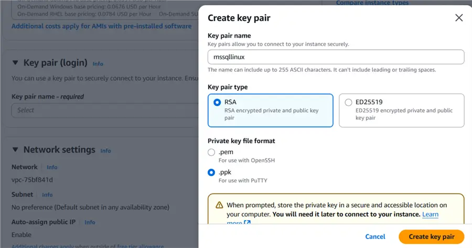Collapse the Network settings section
472x248 pixels.
15,150
